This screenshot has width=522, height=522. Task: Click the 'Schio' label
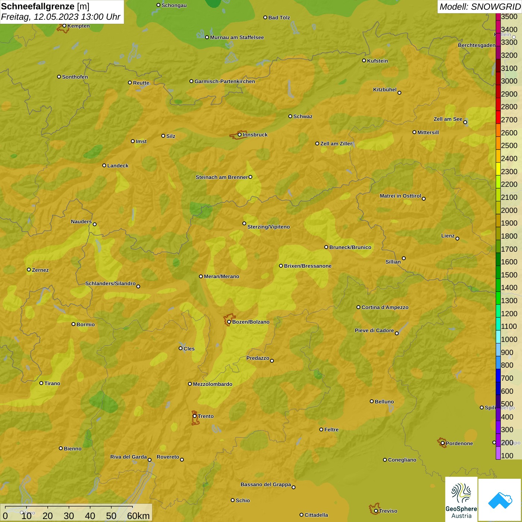(243, 500)
